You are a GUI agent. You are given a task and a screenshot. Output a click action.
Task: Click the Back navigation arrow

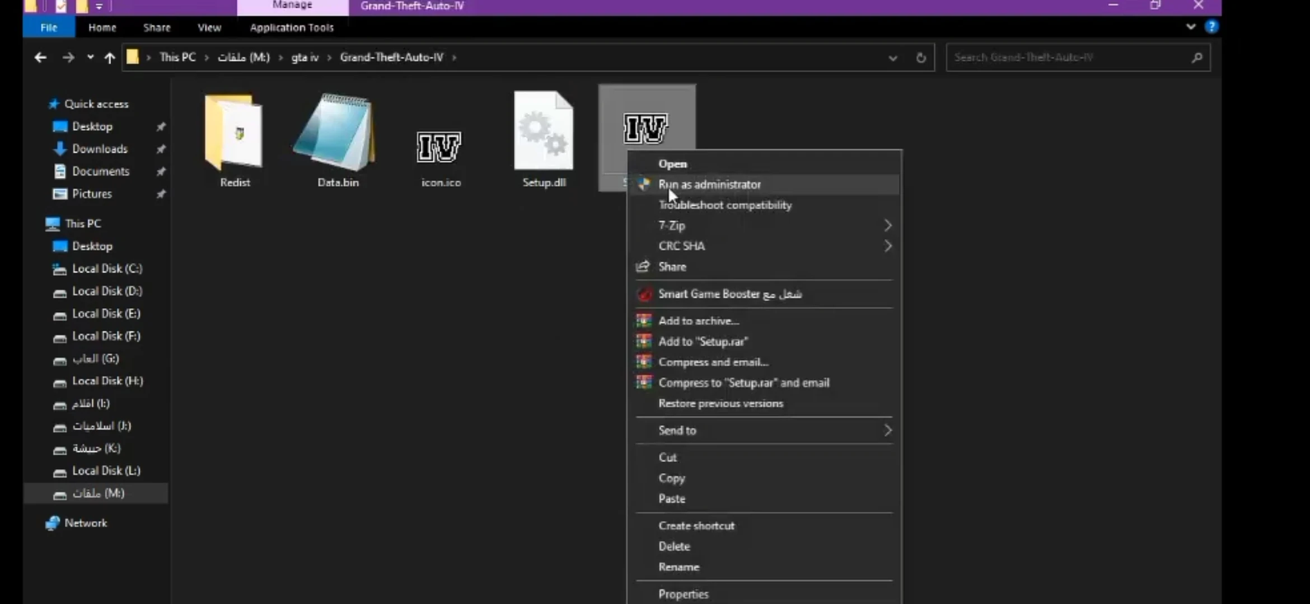(x=40, y=58)
